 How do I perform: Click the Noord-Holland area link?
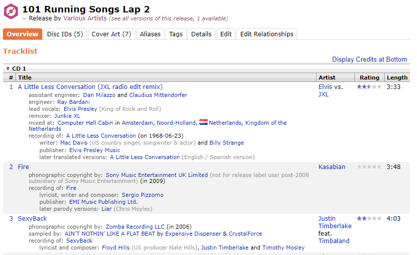coord(176,123)
